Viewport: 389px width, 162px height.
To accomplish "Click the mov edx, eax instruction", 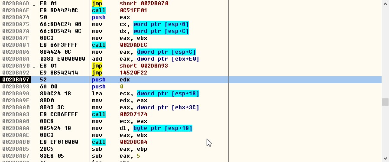I will pos(119,100).
